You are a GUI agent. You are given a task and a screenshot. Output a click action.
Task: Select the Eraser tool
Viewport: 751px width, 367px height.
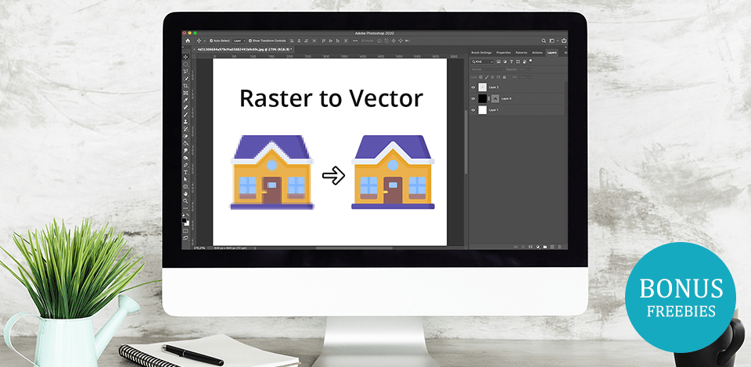coord(186,136)
